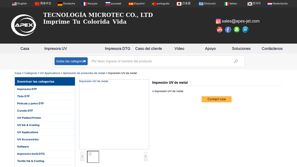Open the Software category
The height and width of the screenshot is (167, 297).
pyautogui.click(x=23, y=147)
